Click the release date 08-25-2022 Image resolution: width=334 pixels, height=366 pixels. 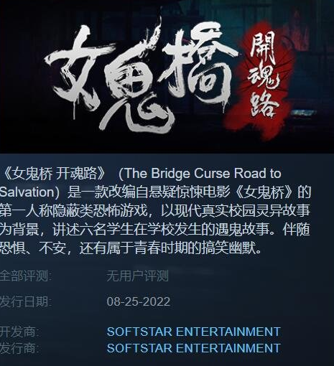pyautogui.click(x=139, y=301)
